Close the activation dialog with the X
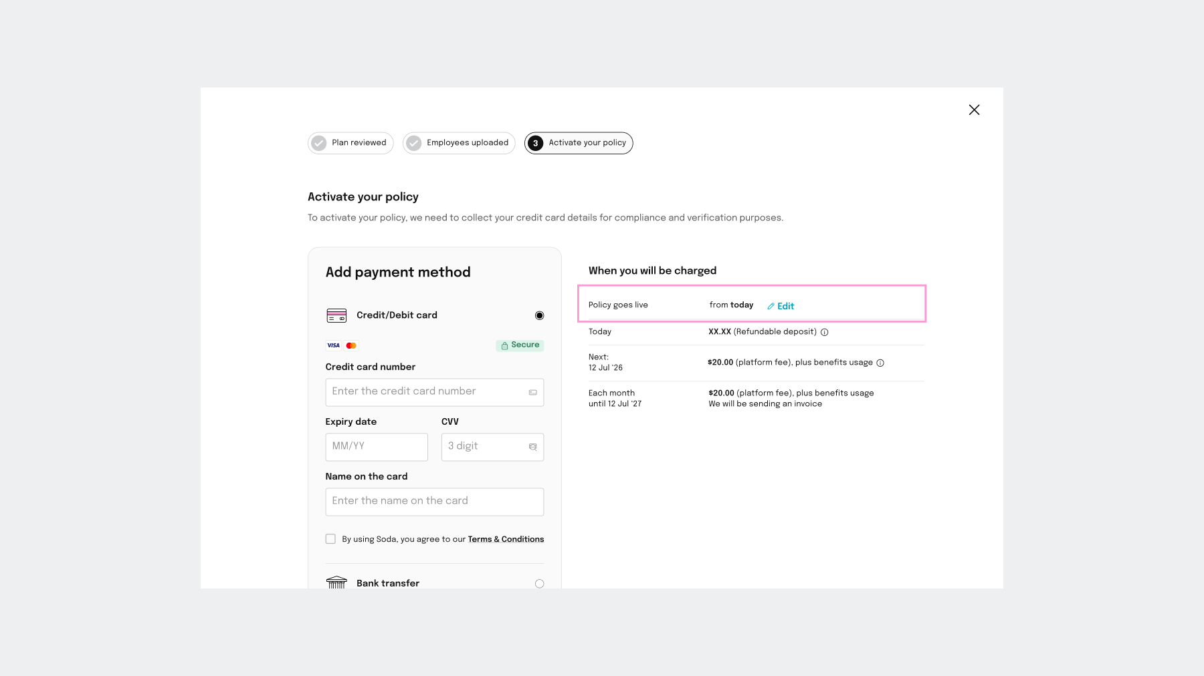 [x=974, y=110]
